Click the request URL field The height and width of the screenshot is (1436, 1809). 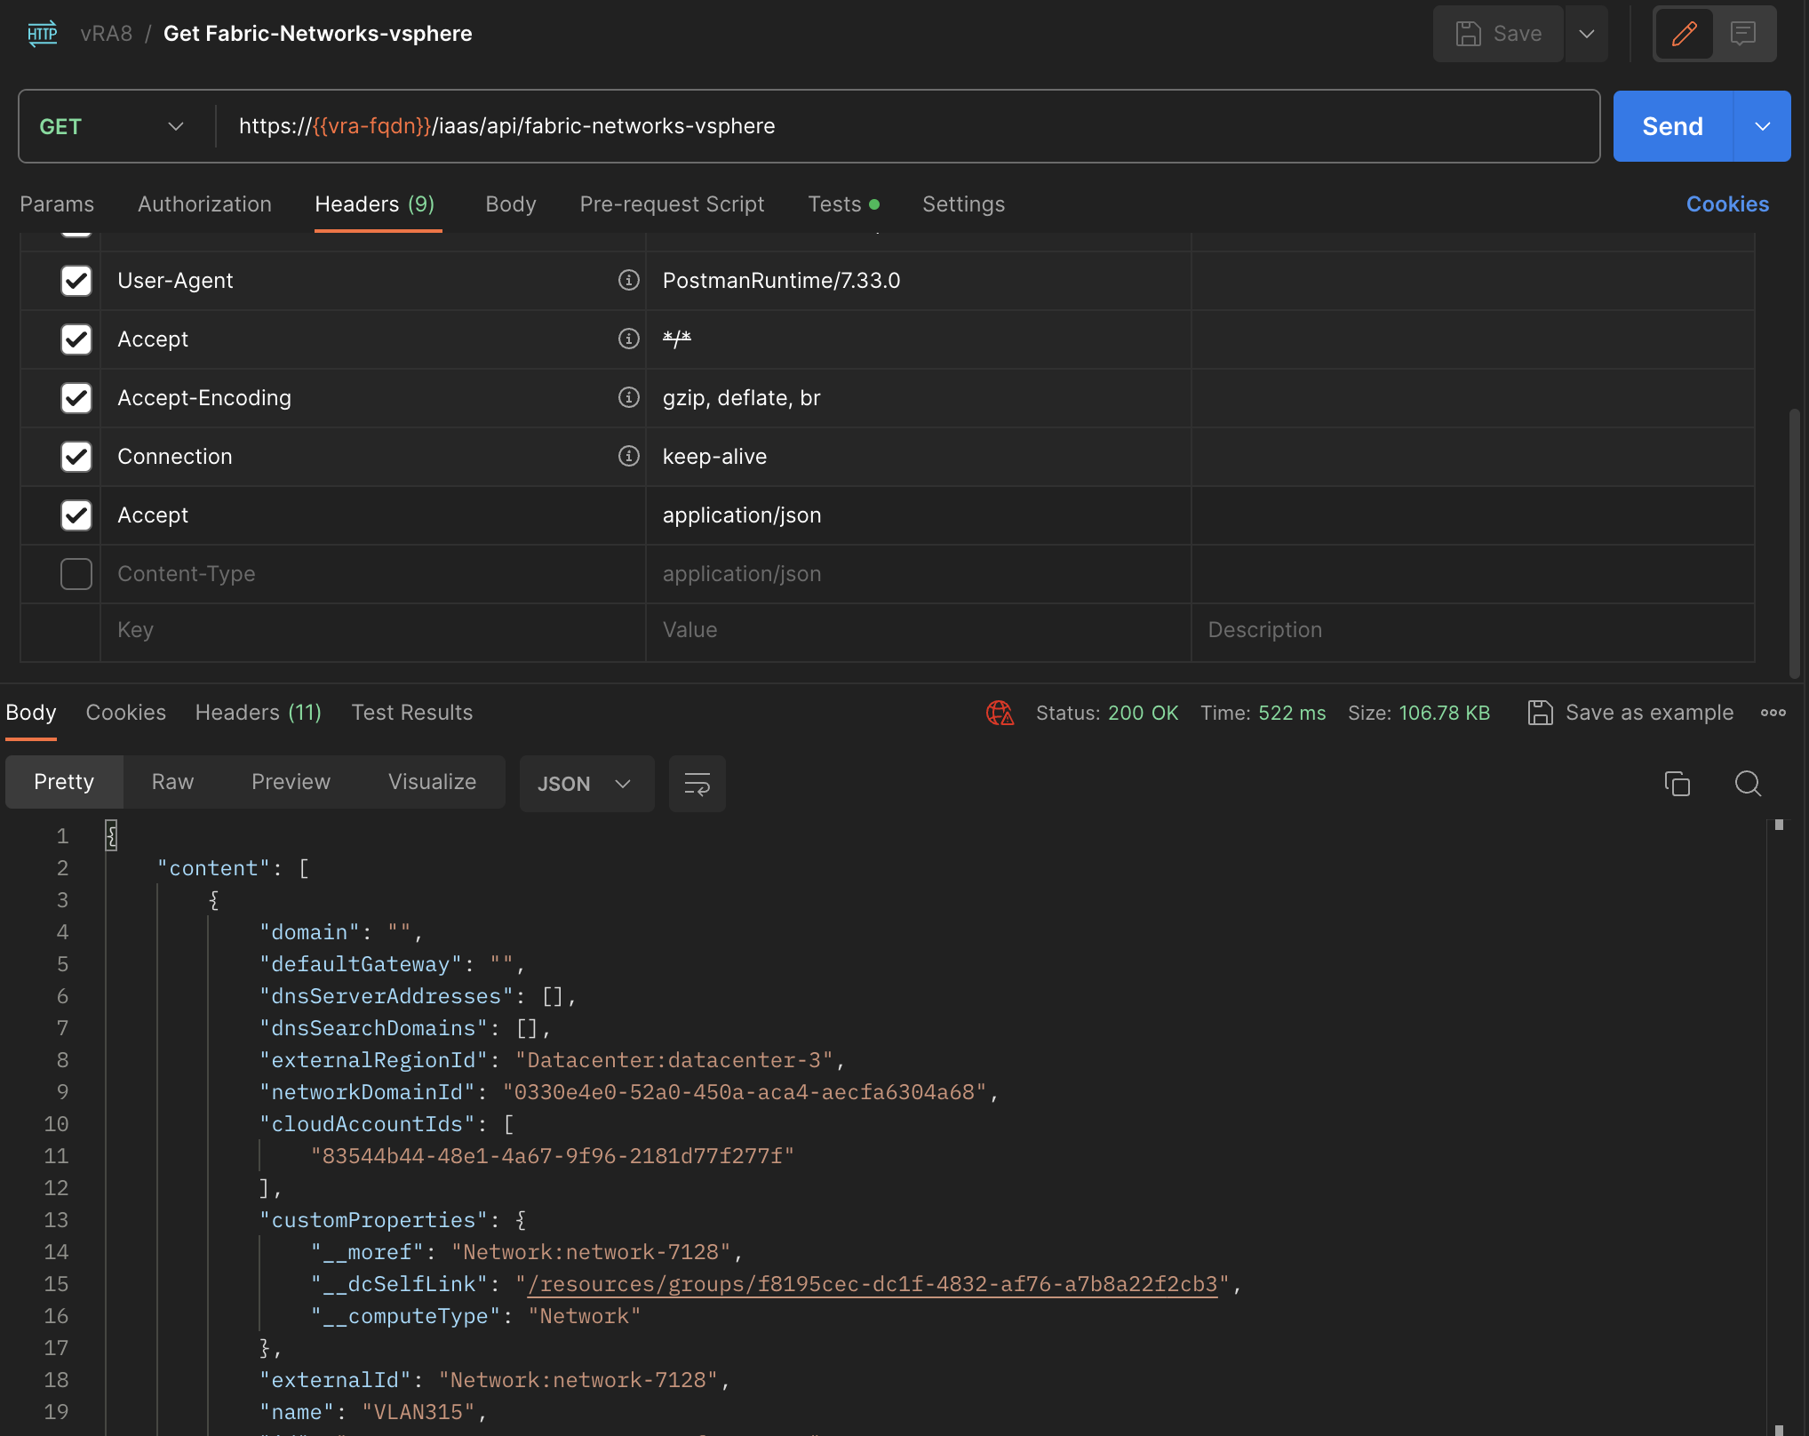pyautogui.click(x=906, y=126)
